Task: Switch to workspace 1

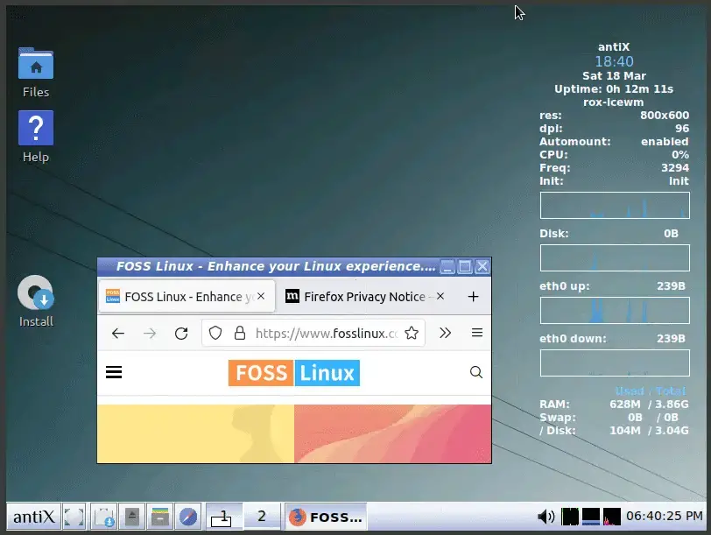Action: pyautogui.click(x=224, y=517)
